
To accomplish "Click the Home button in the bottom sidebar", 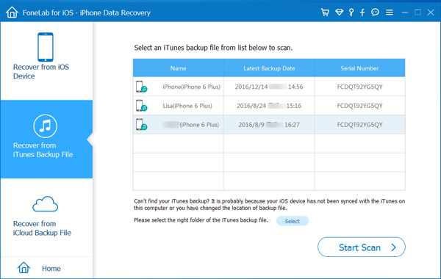I will click(46, 268).
